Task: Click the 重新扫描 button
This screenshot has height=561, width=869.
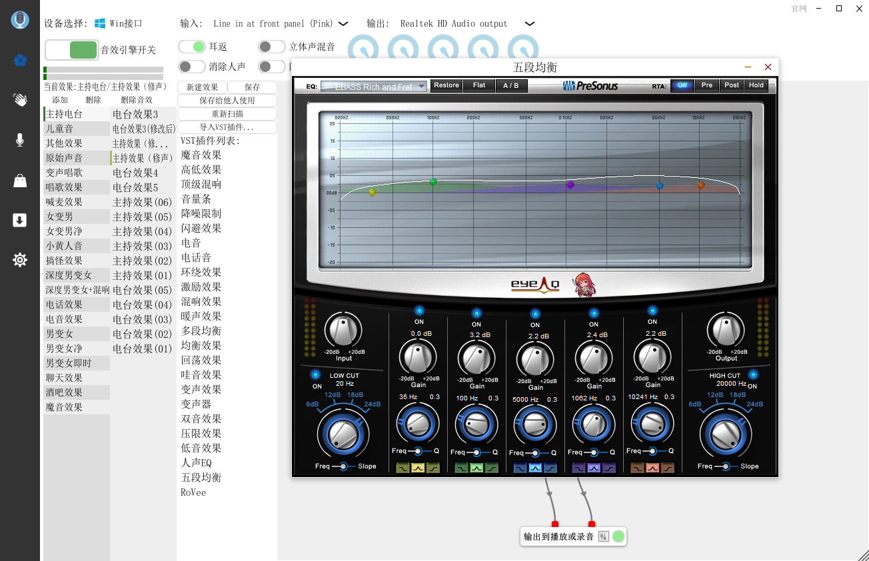Action: 227,114
